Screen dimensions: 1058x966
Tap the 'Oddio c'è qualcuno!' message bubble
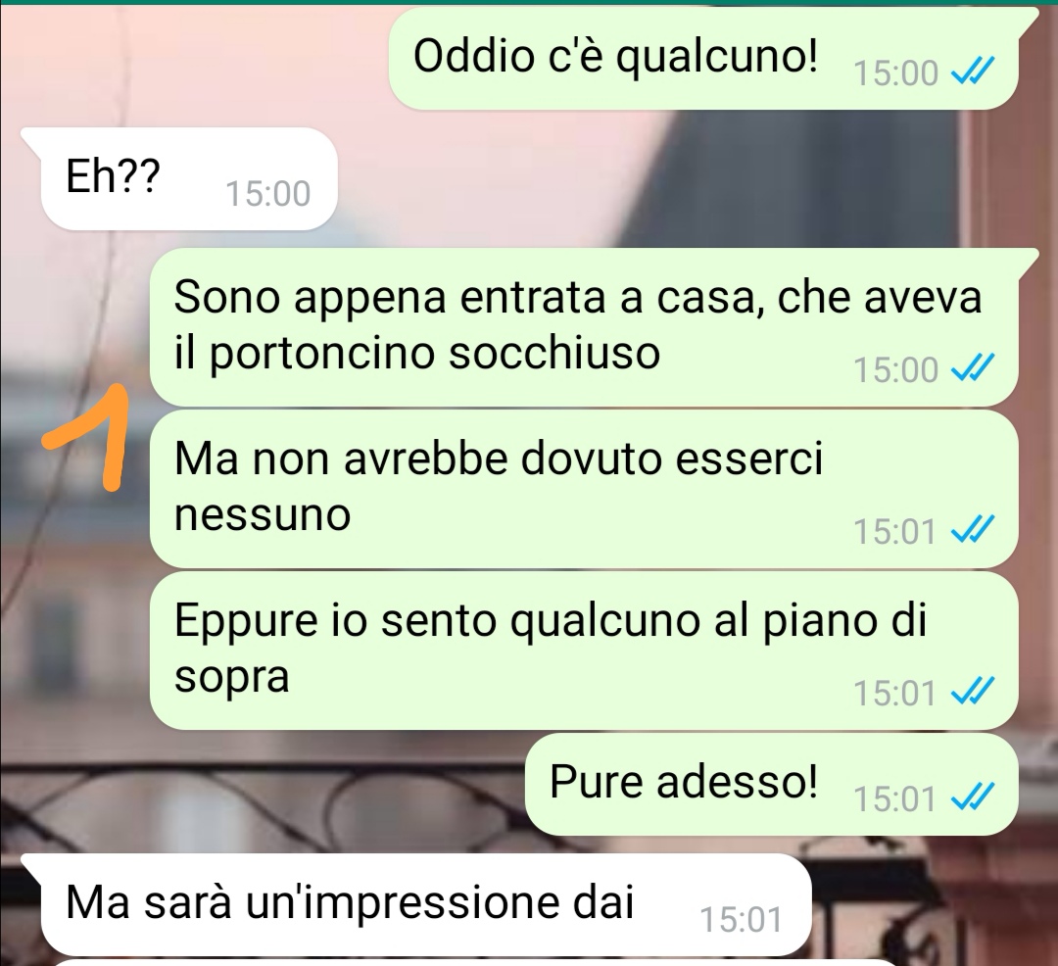703,59
